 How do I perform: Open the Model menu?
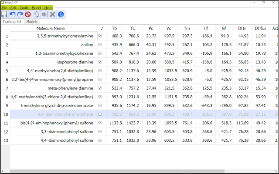click(x=36, y=8)
